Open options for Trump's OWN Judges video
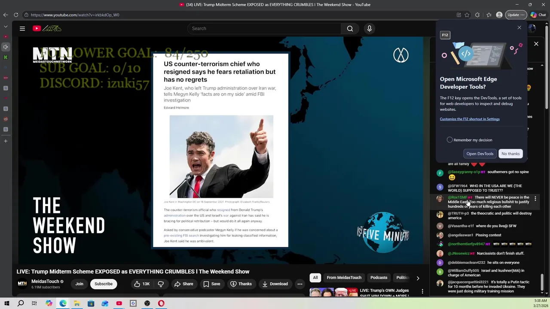550x309 pixels. pyautogui.click(x=422, y=291)
